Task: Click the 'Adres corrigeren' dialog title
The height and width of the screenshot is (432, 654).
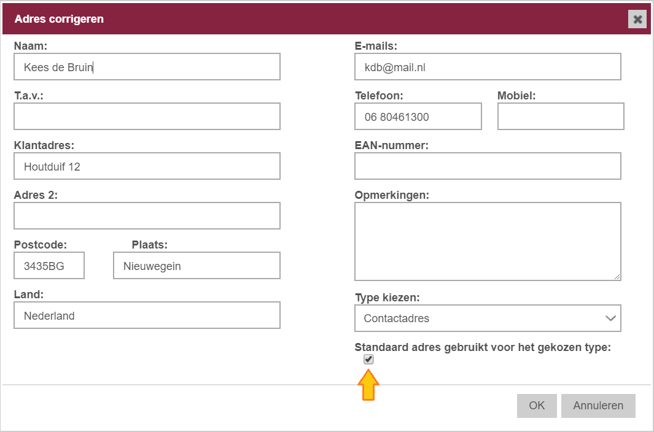Action: pos(59,19)
